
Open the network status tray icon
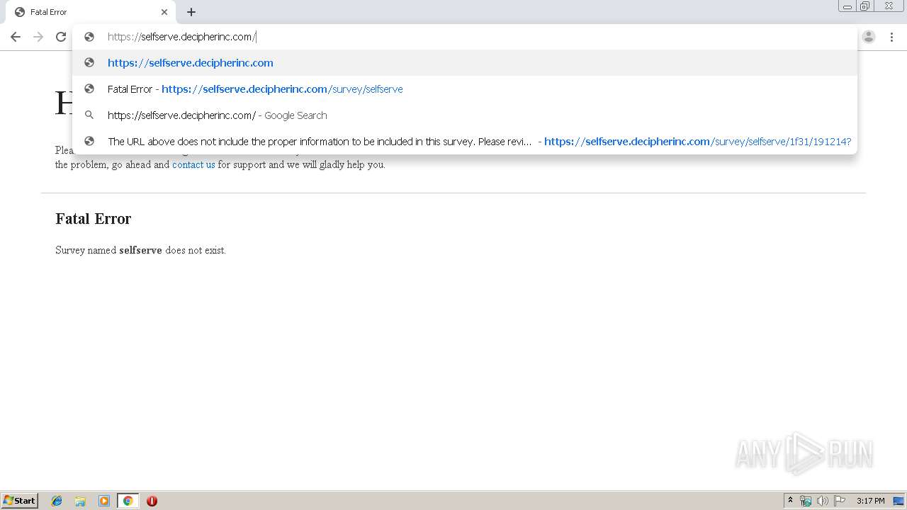click(x=806, y=501)
